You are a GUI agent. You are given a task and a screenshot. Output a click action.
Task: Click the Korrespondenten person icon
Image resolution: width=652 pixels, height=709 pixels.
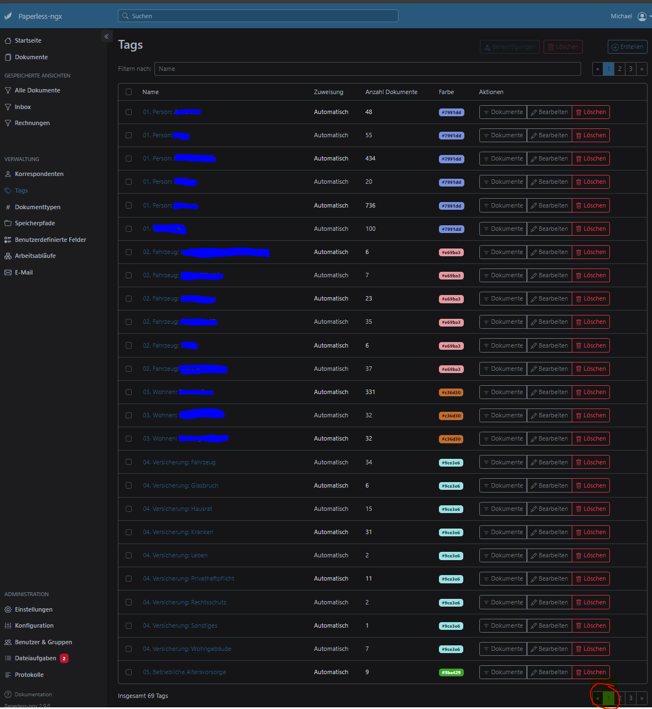[x=8, y=174]
